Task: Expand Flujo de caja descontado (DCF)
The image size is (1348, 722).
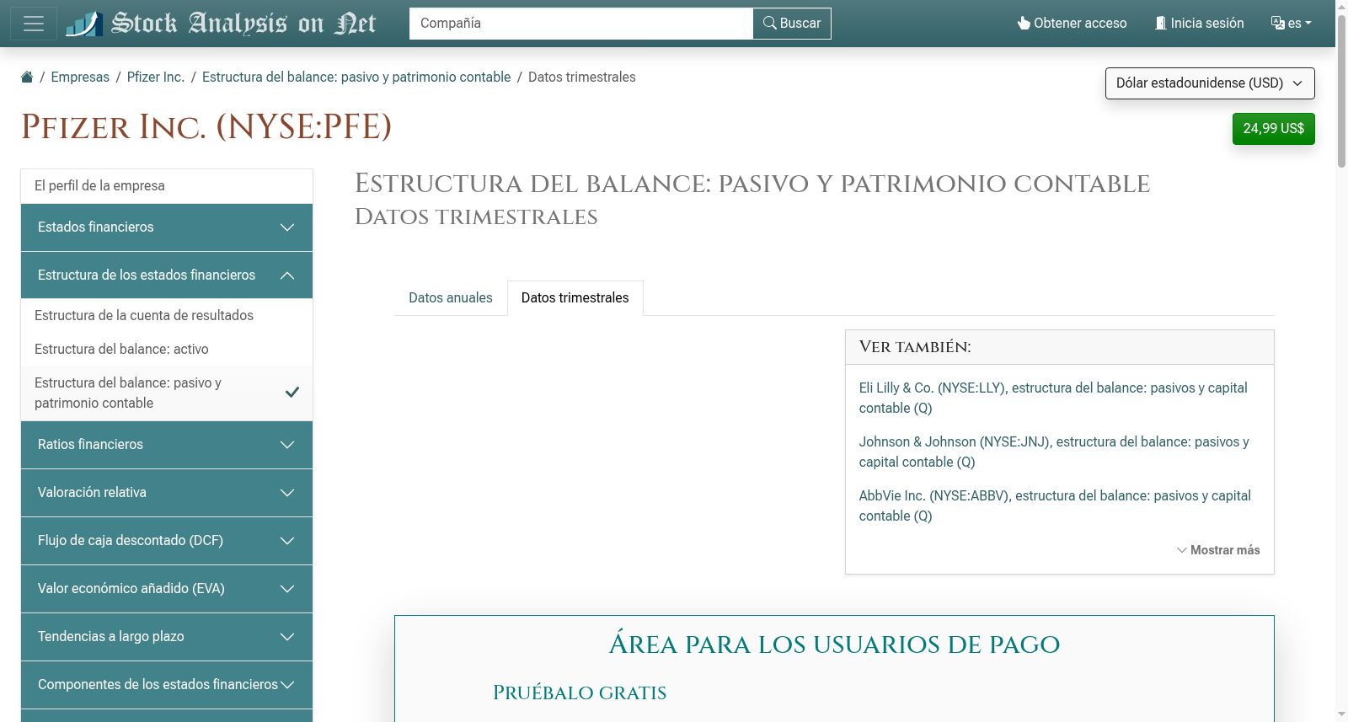Action: (x=167, y=541)
